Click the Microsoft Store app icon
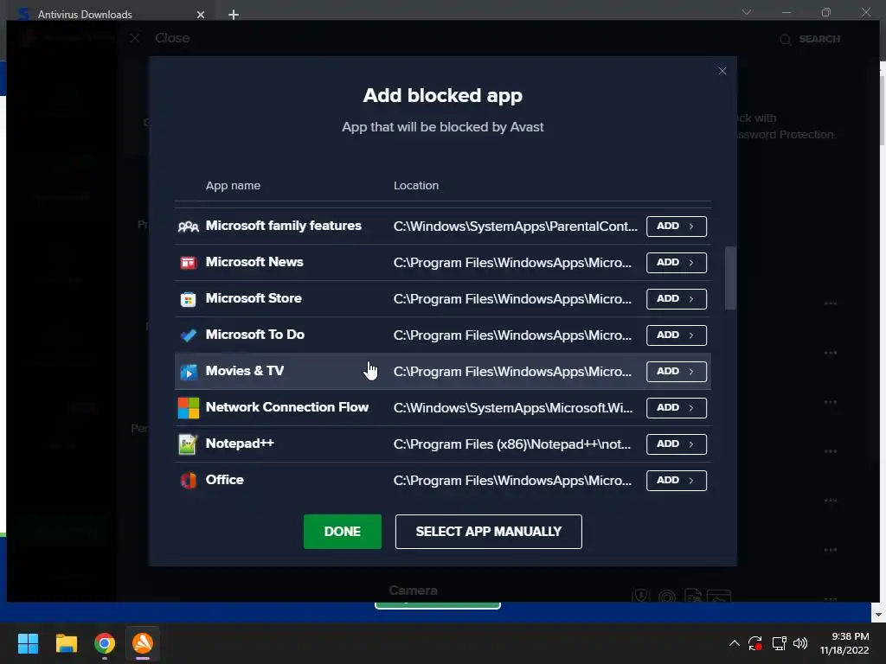Viewport: 886px width, 664px height. (188, 298)
